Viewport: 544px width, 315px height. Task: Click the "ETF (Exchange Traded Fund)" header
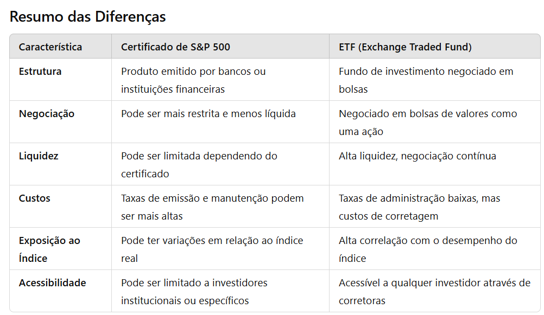(405, 47)
